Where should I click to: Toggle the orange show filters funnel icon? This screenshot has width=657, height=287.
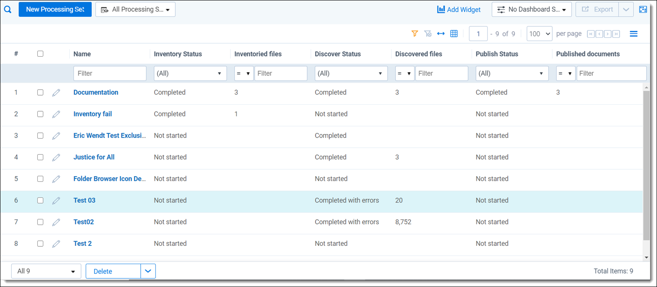click(414, 34)
